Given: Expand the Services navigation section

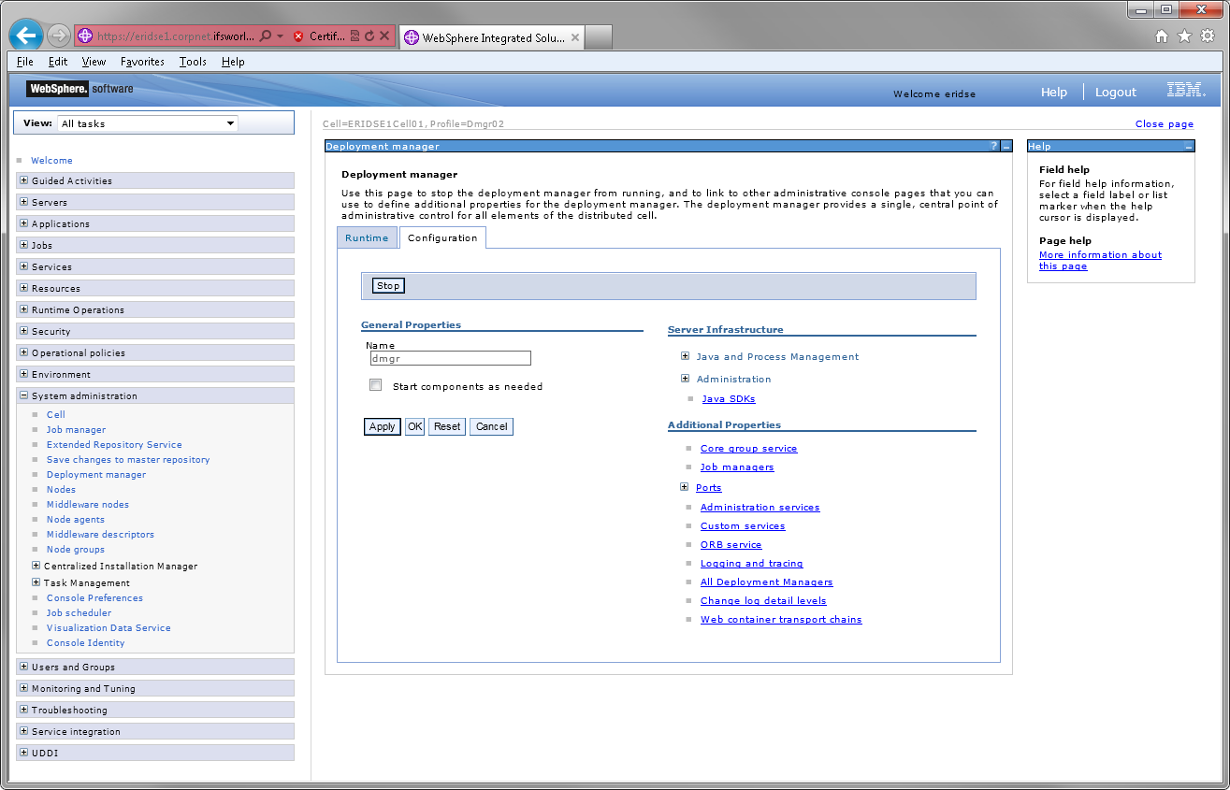Looking at the screenshot, I should click(x=23, y=266).
